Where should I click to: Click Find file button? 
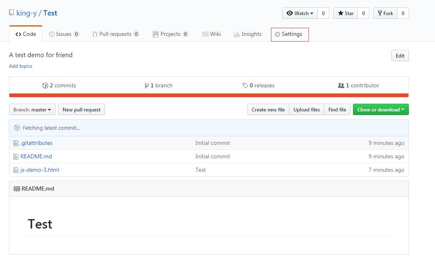tap(337, 110)
